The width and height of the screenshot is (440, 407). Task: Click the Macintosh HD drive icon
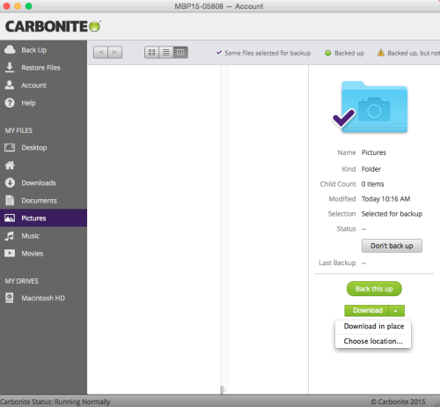[x=10, y=298]
